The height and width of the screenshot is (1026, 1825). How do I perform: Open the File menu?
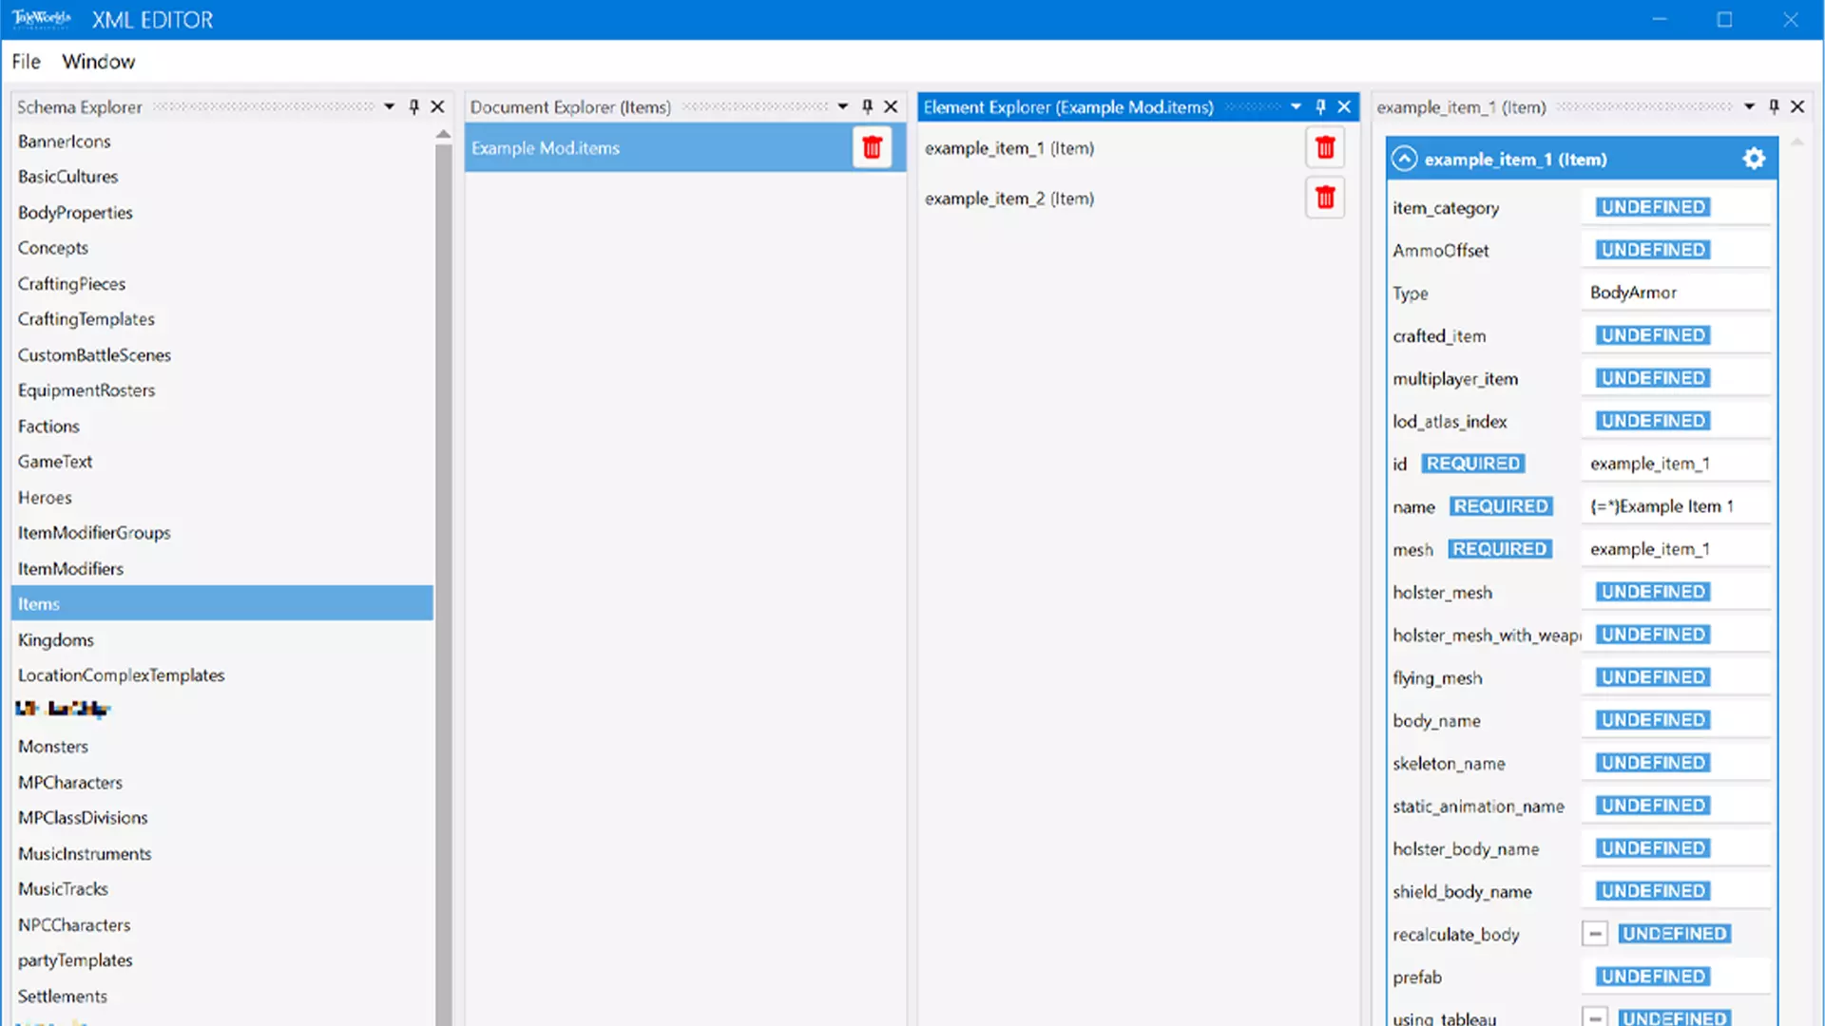click(x=26, y=62)
